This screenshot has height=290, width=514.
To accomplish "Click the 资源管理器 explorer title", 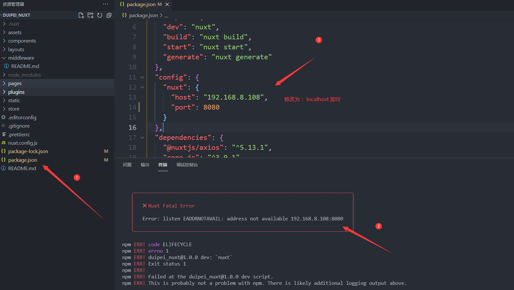I will (14, 4).
